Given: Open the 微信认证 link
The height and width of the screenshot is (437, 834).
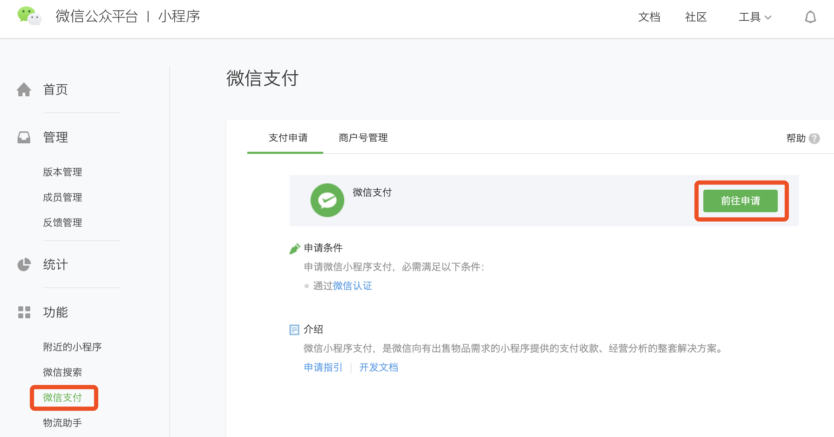Looking at the screenshot, I should point(352,286).
